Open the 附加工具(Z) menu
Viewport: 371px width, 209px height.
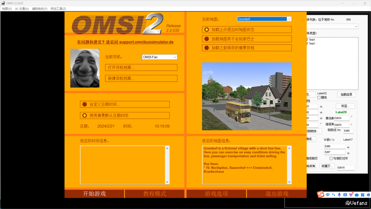pos(58,9)
